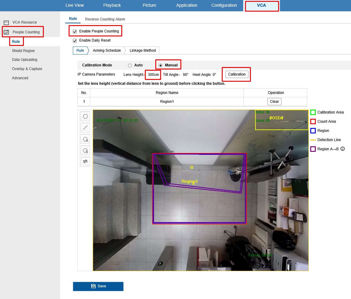Image resolution: width=351 pixels, height=299 pixels.
Task: Click the Tilt Angle 90° value
Action: coord(186,75)
